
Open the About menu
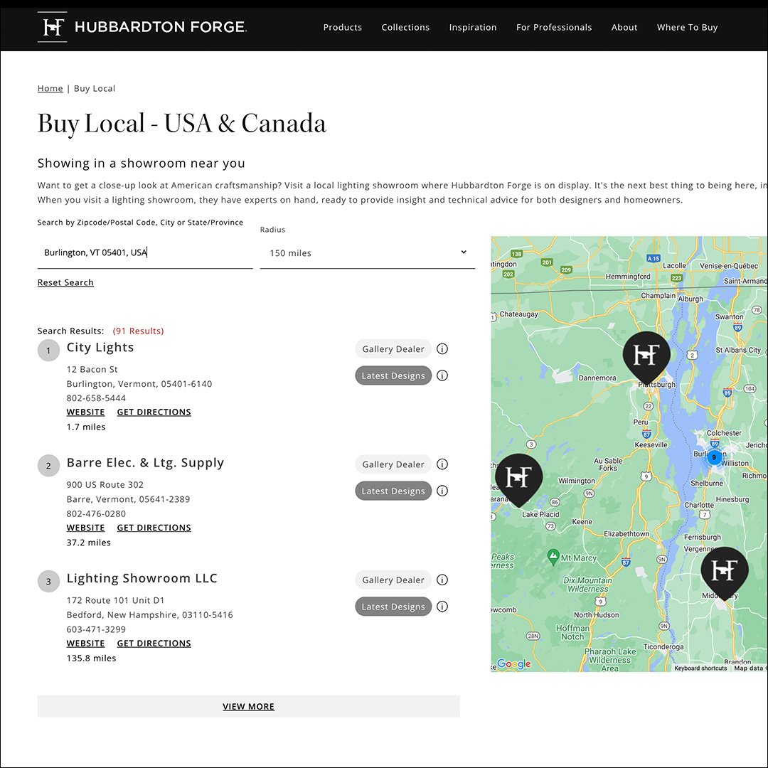(x=624, y=28)
